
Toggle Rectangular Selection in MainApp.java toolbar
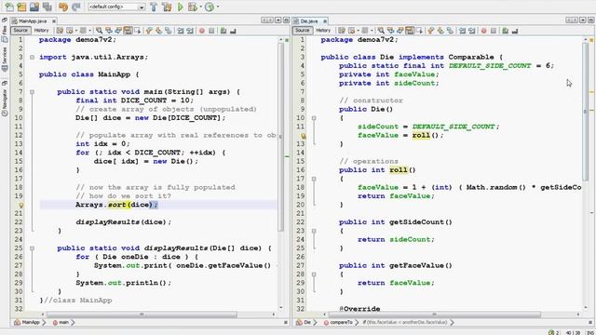point(138,31)
